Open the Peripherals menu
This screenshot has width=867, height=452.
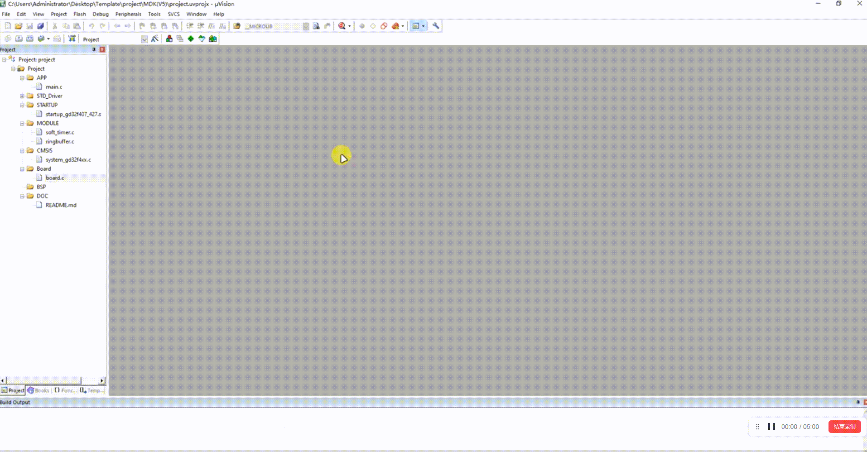(x=128, y=14)
